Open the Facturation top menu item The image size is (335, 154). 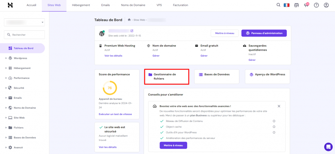pyautogui.click(x=180, y=5)
